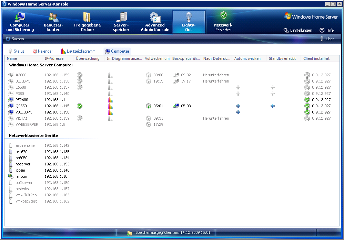Toggle Autom. wecken plus for Q9550
Image resolution: width=344 pixels, height=240 pixels.
click(238, 106)
